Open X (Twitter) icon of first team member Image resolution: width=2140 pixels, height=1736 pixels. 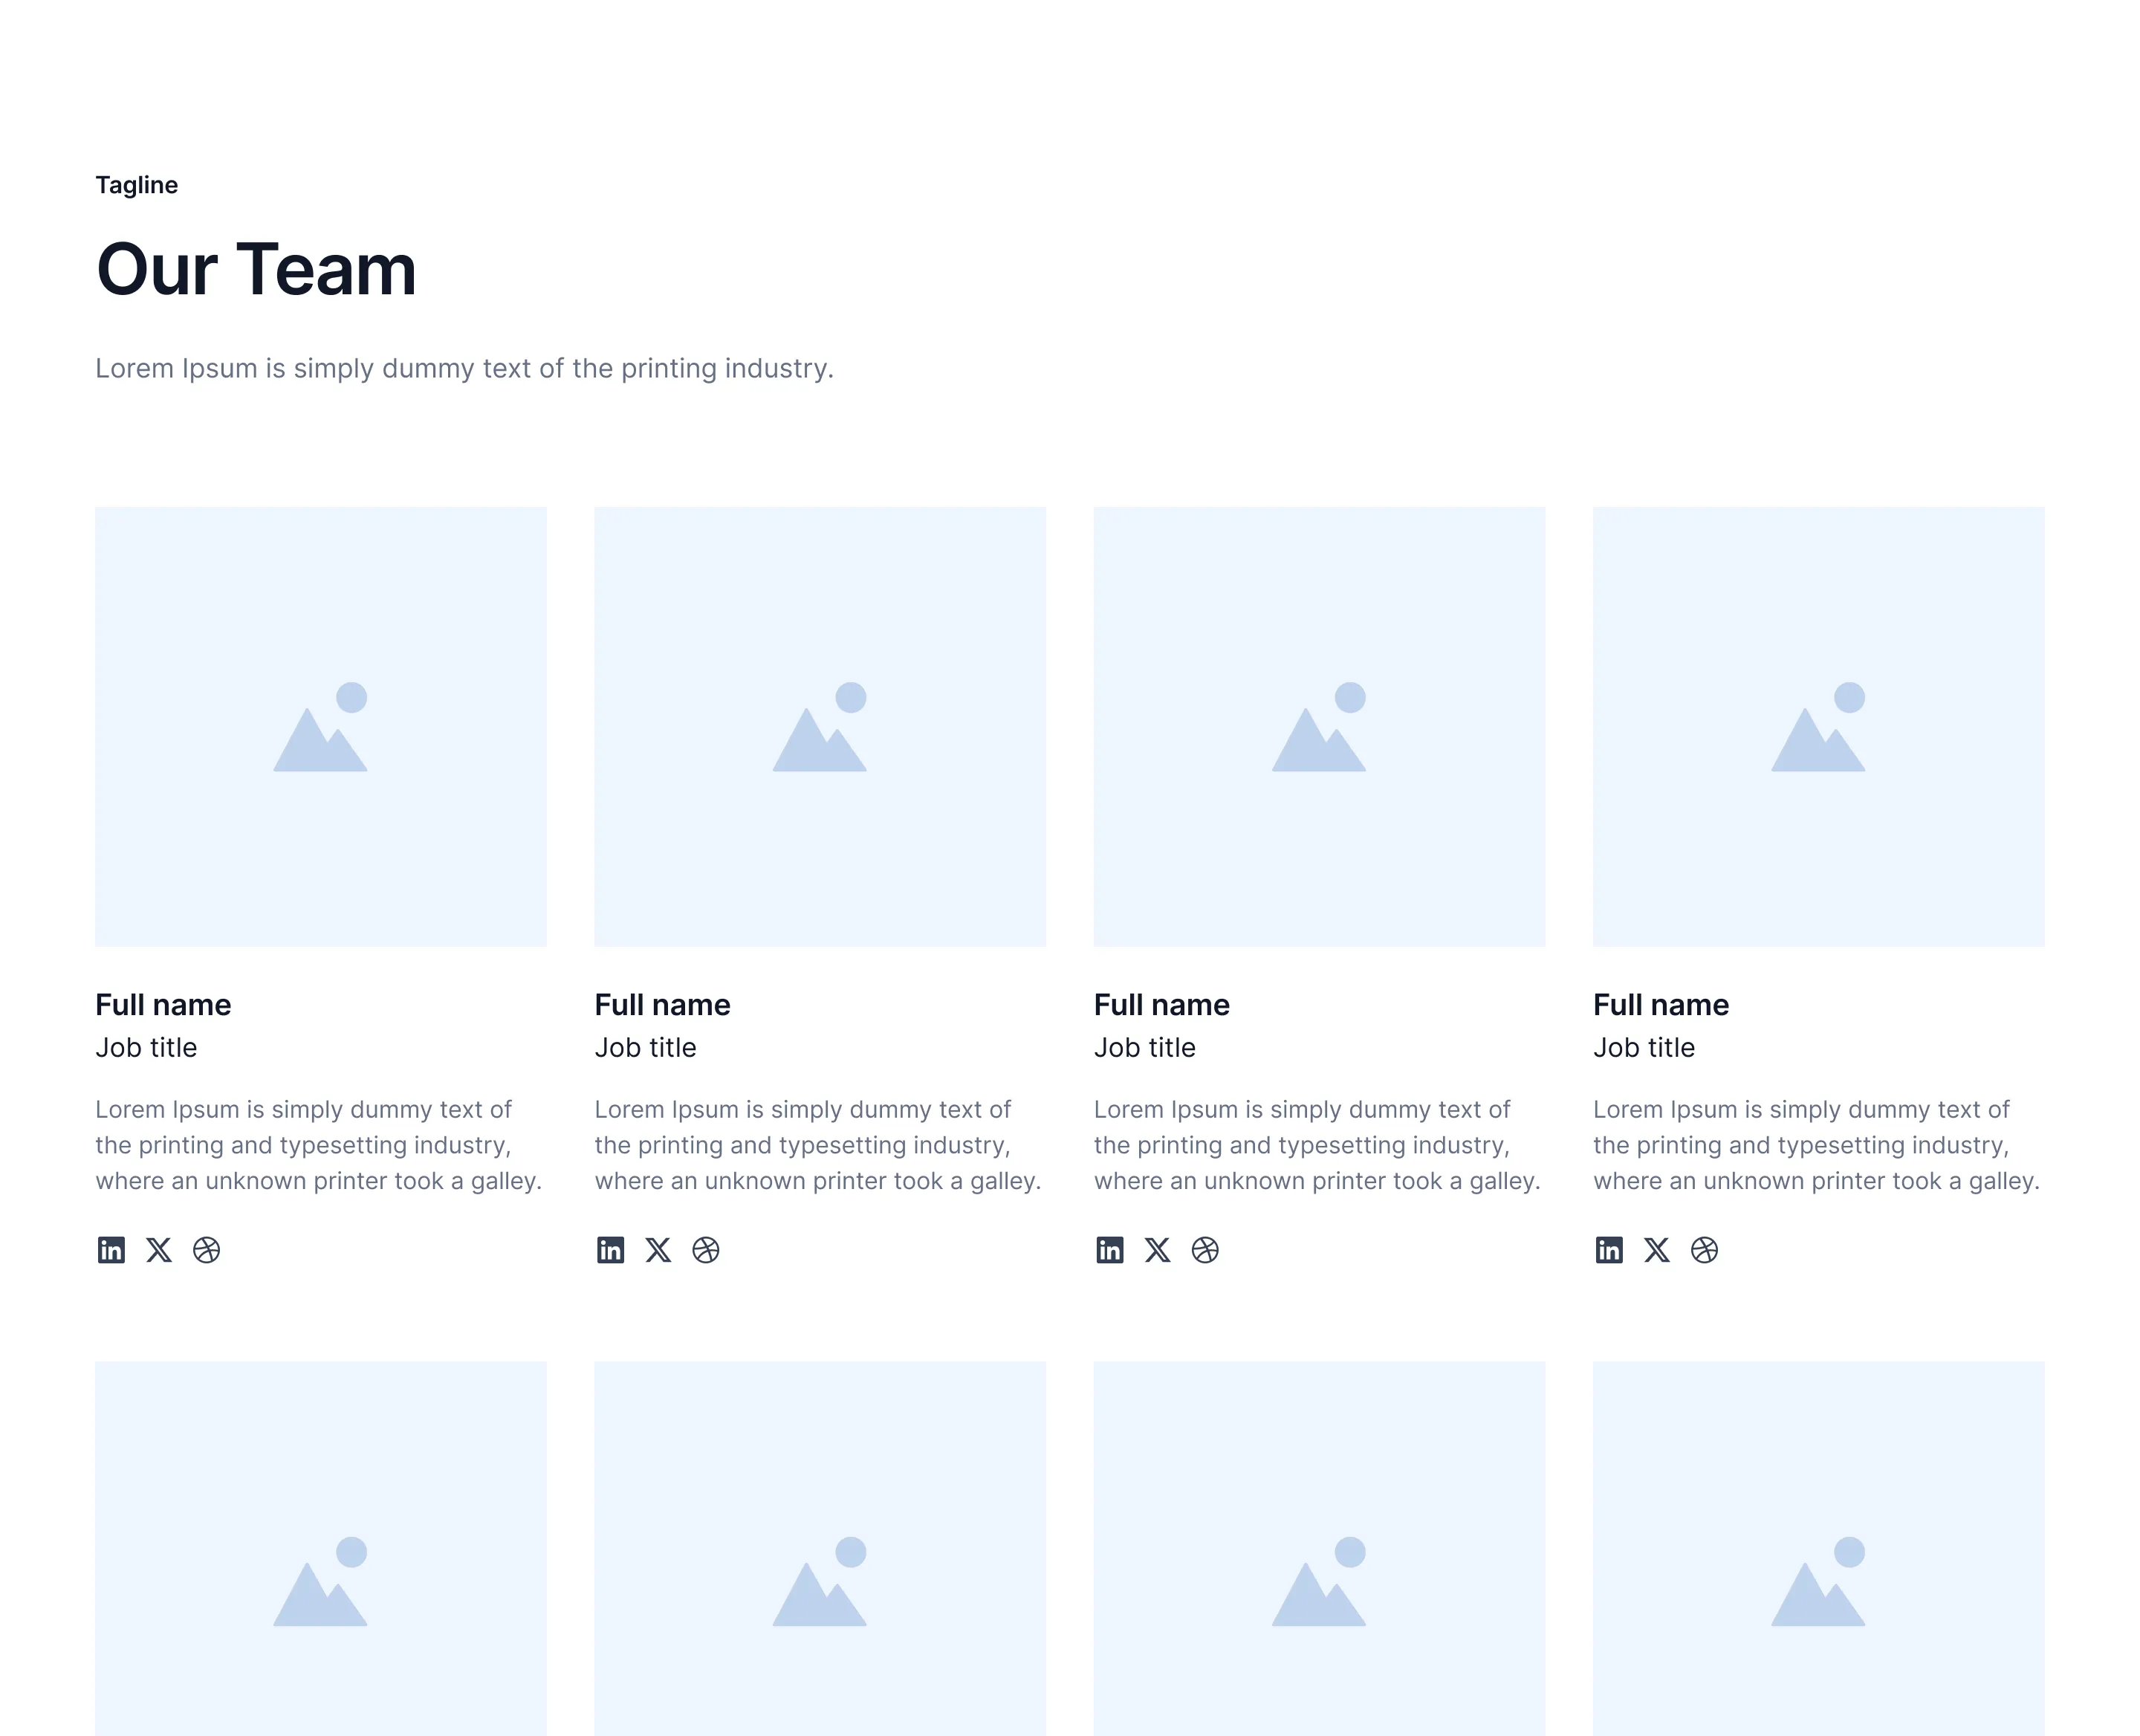click(x=159, y=1250)
